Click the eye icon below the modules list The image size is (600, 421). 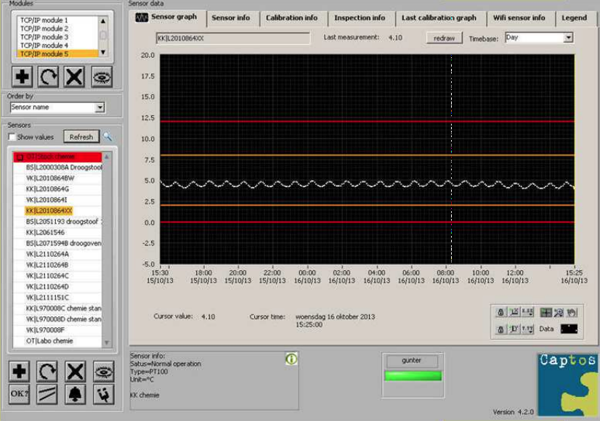[x=102, y=76]
